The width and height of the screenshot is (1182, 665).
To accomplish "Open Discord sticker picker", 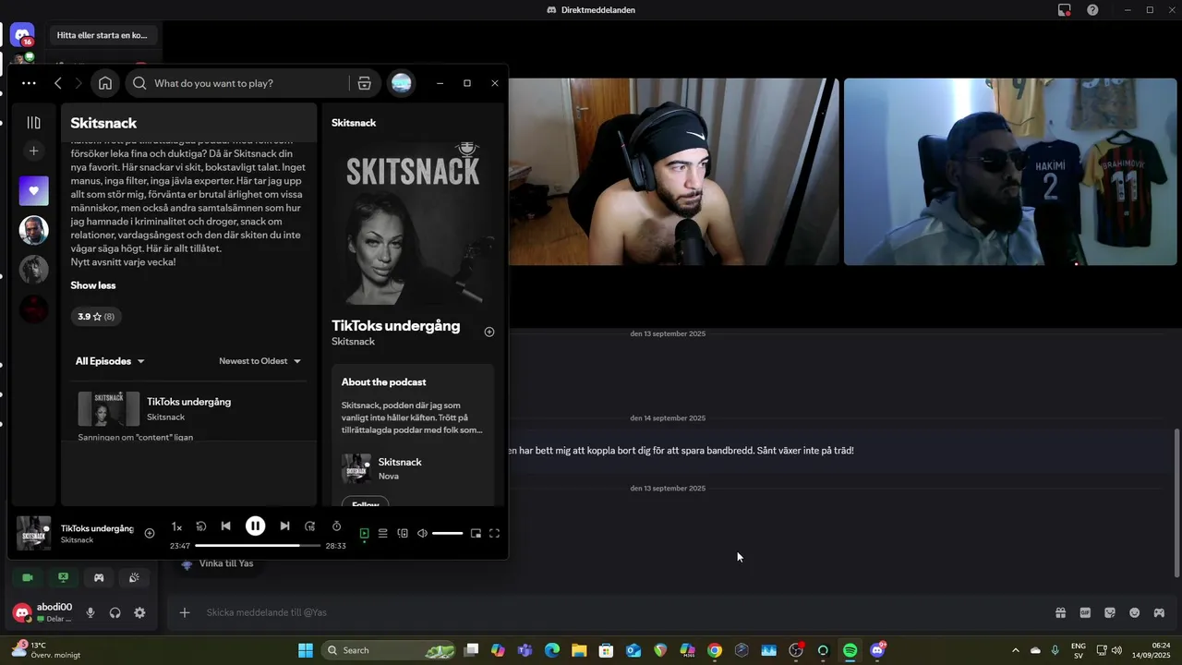I will pyautogui.click(x=1110, y=612).
